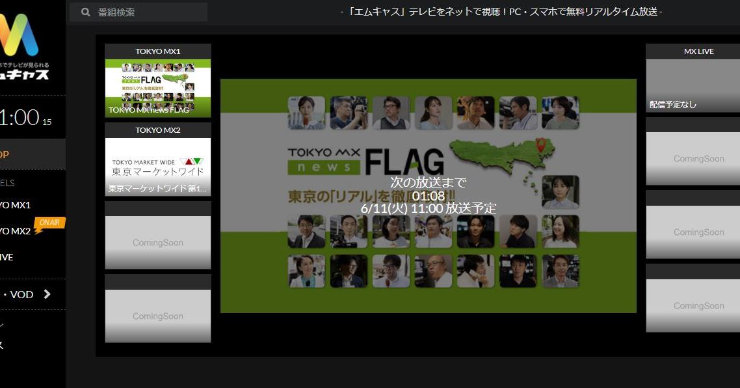Click the エムキャス header tagline text
Screen dimensions: 740x388
501,11
